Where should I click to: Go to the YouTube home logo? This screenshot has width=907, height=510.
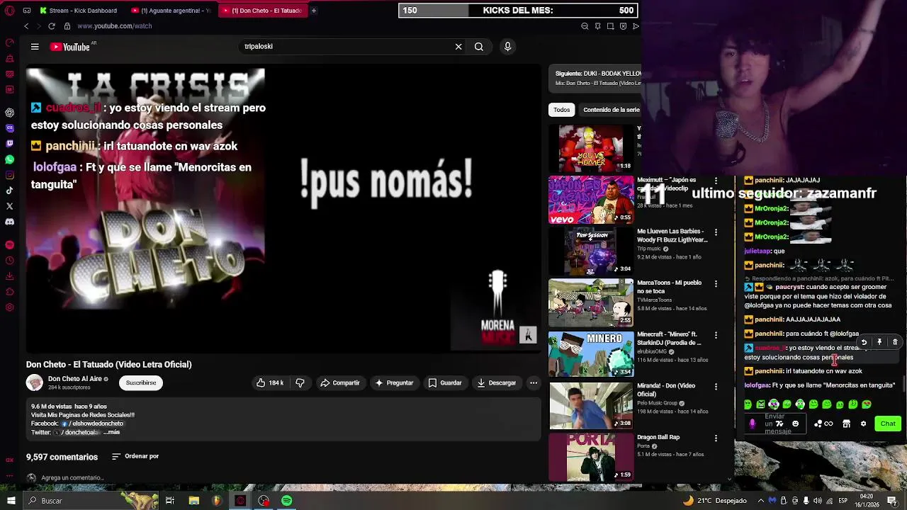[x=70, y=47]
